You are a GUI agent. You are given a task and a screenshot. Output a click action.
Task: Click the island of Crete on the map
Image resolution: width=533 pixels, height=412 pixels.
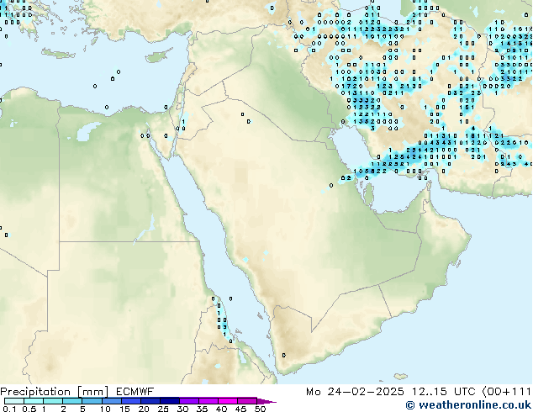click(58, 53)
